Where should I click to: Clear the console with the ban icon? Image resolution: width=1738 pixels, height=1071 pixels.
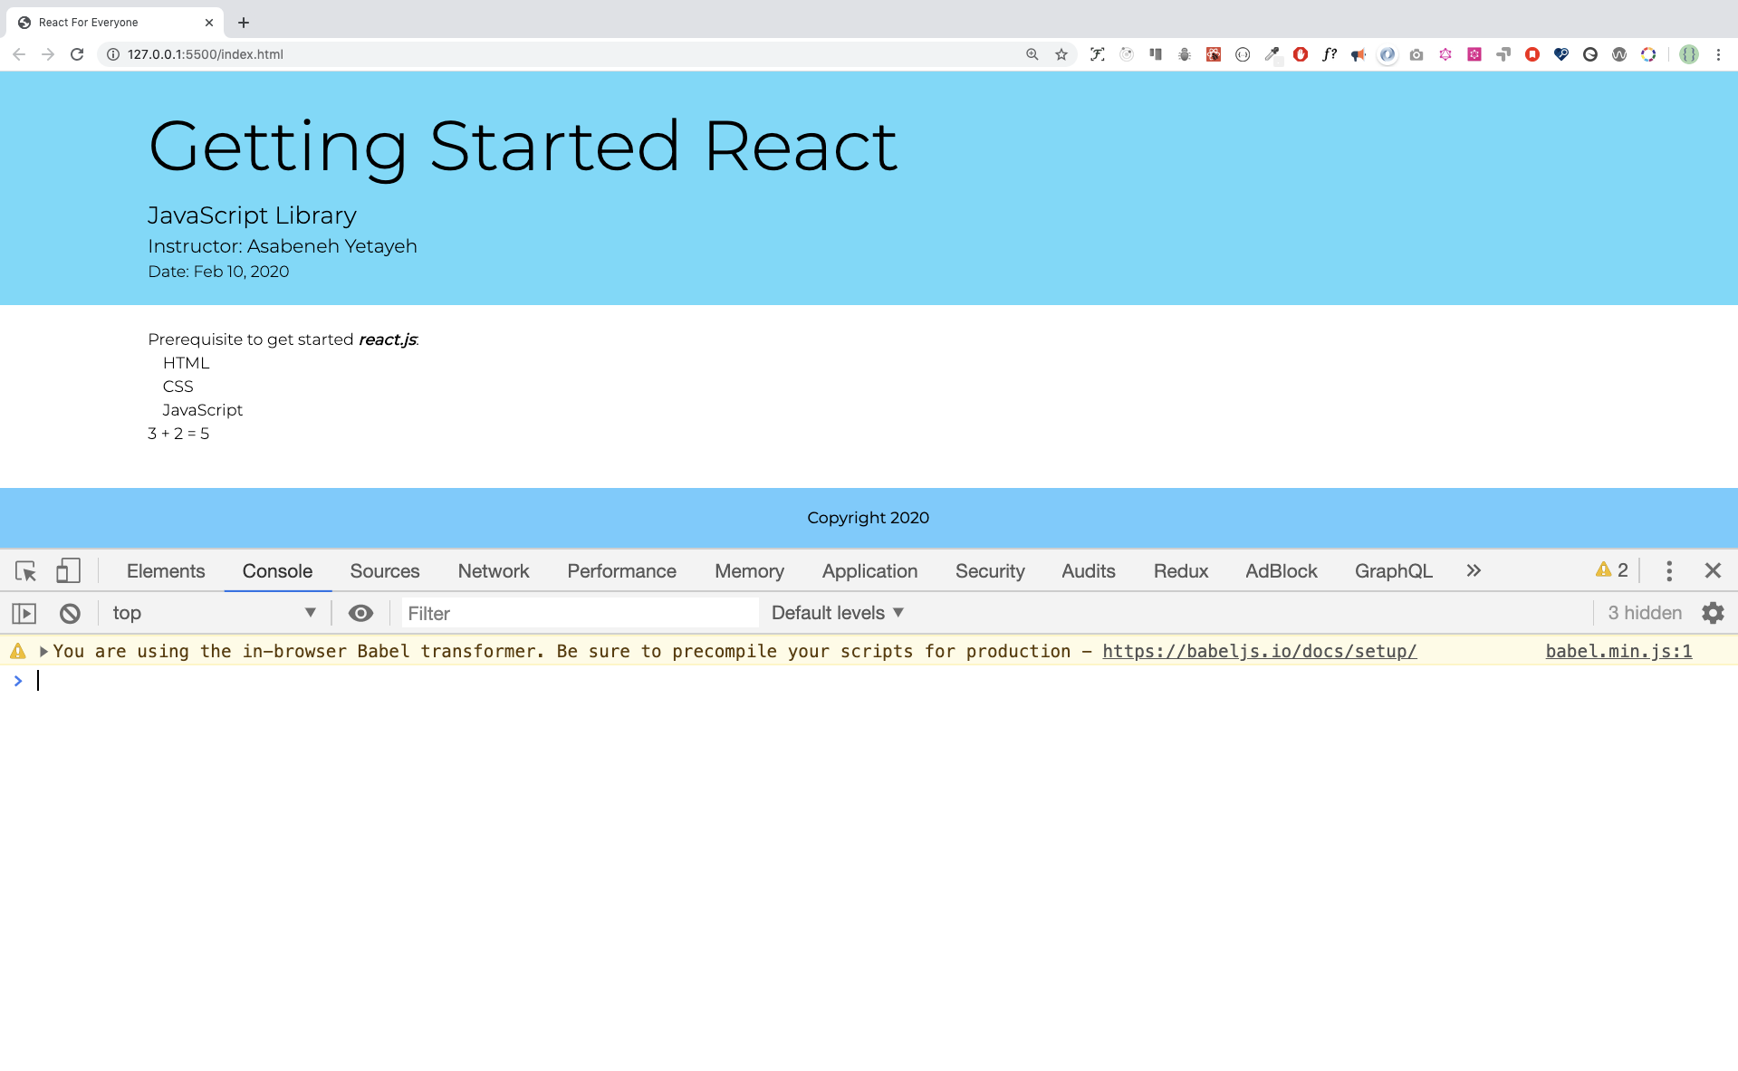[70, 614]
